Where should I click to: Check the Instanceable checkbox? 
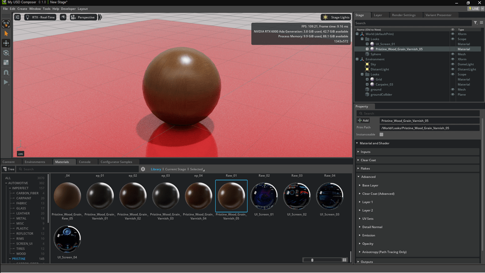tap(381, 135)
